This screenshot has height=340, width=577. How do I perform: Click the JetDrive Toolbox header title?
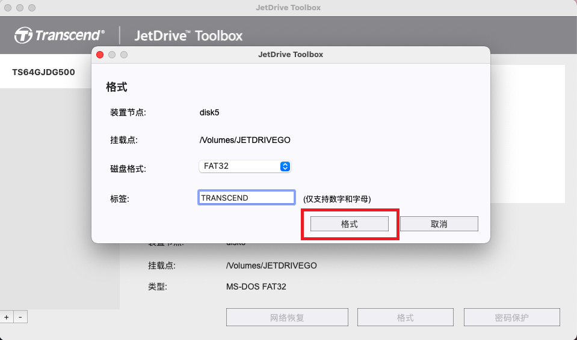[188, 35]
